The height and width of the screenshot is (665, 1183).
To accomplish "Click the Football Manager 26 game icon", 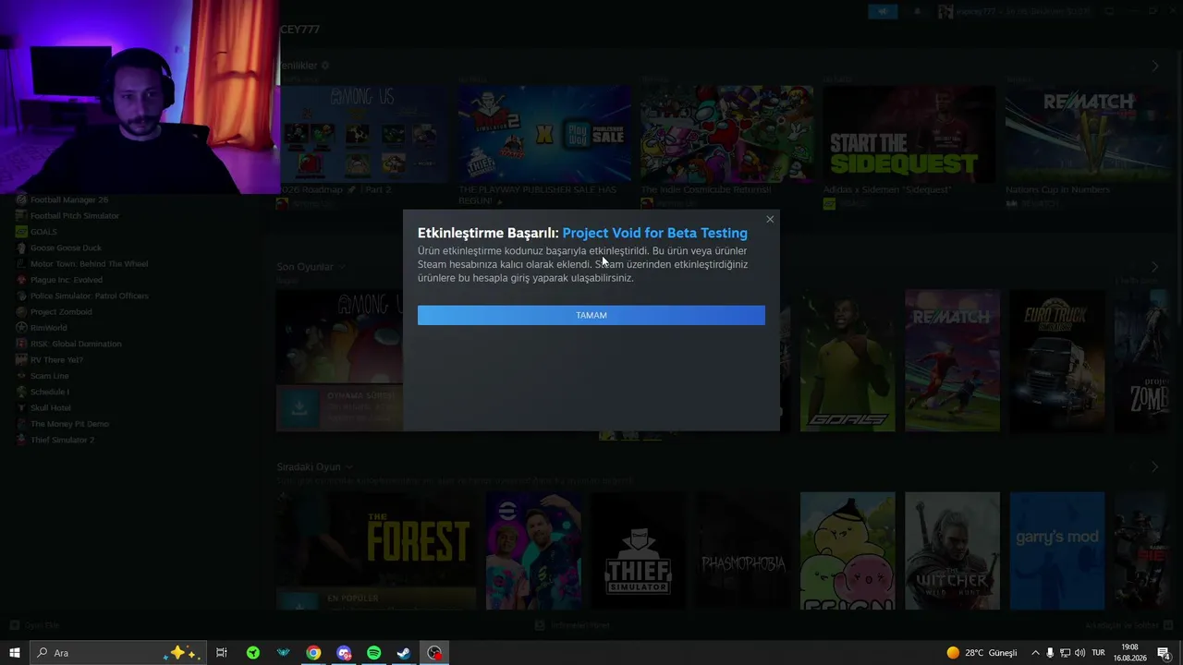I will click(21, 199).
